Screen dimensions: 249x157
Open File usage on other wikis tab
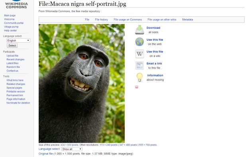(162, 20)
